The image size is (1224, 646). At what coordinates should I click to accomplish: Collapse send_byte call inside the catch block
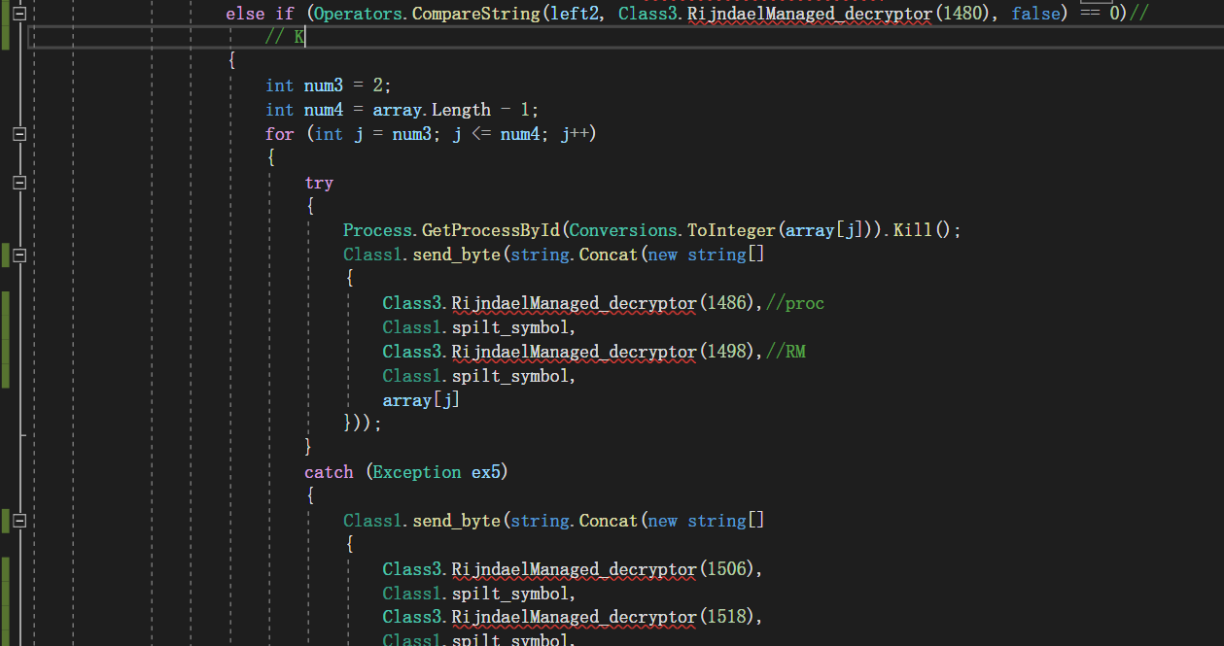(x=18, y=521)
